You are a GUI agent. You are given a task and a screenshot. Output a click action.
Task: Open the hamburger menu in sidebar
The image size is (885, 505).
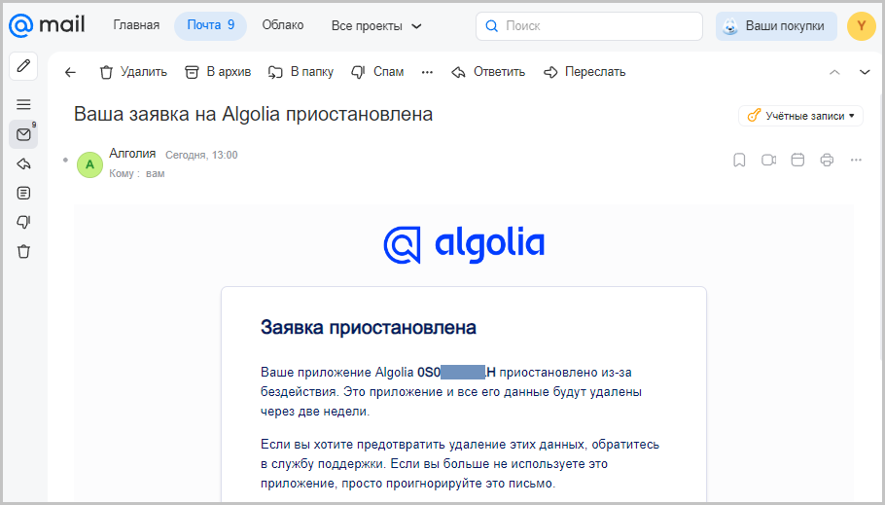[x=23, y=104]
